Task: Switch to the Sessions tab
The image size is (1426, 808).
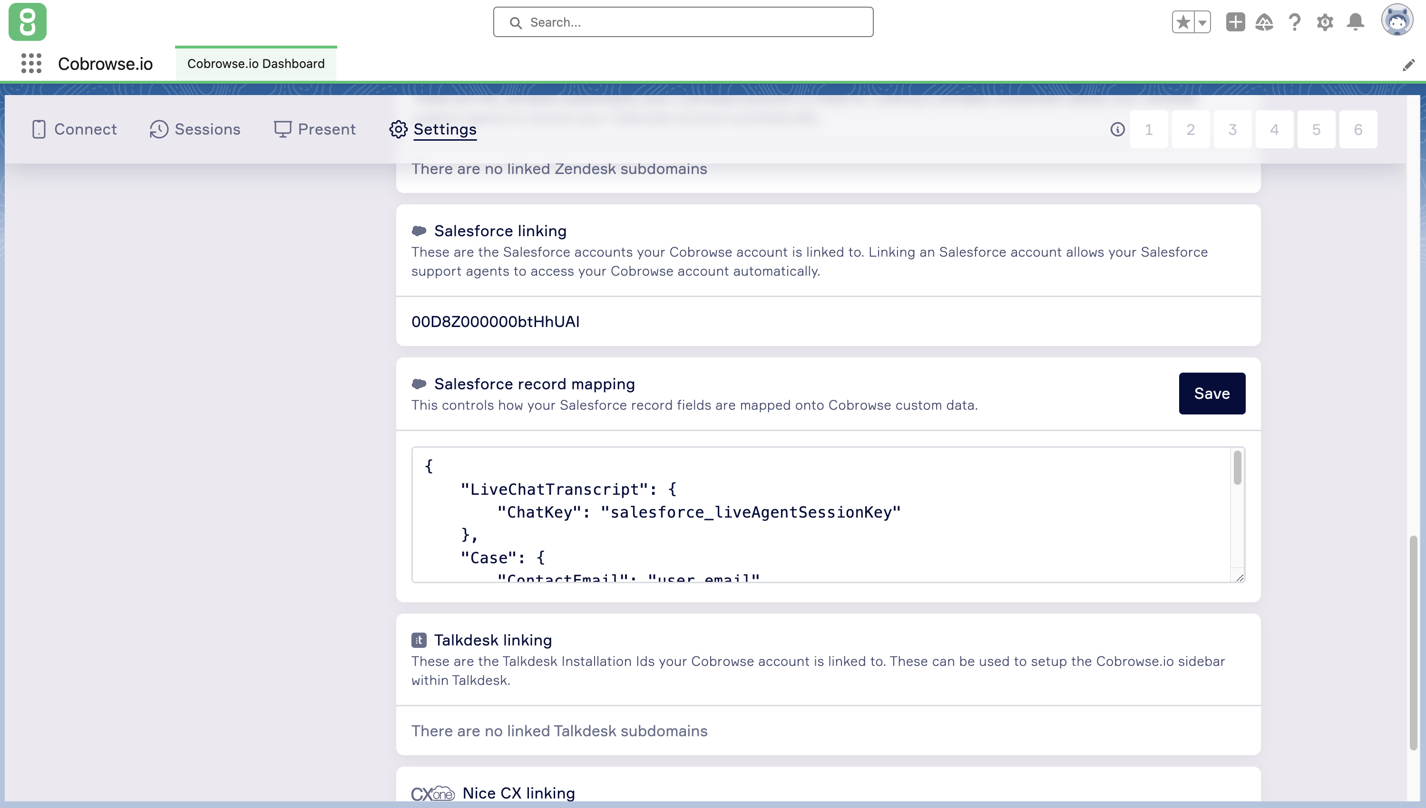Action: click(195, 129)
